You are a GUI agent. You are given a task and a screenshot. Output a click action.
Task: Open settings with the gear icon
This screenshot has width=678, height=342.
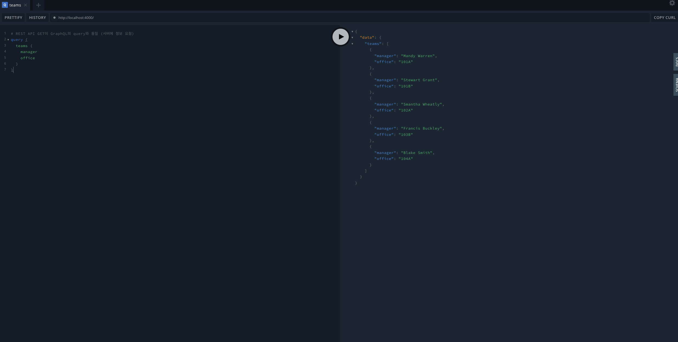[672, 3]
